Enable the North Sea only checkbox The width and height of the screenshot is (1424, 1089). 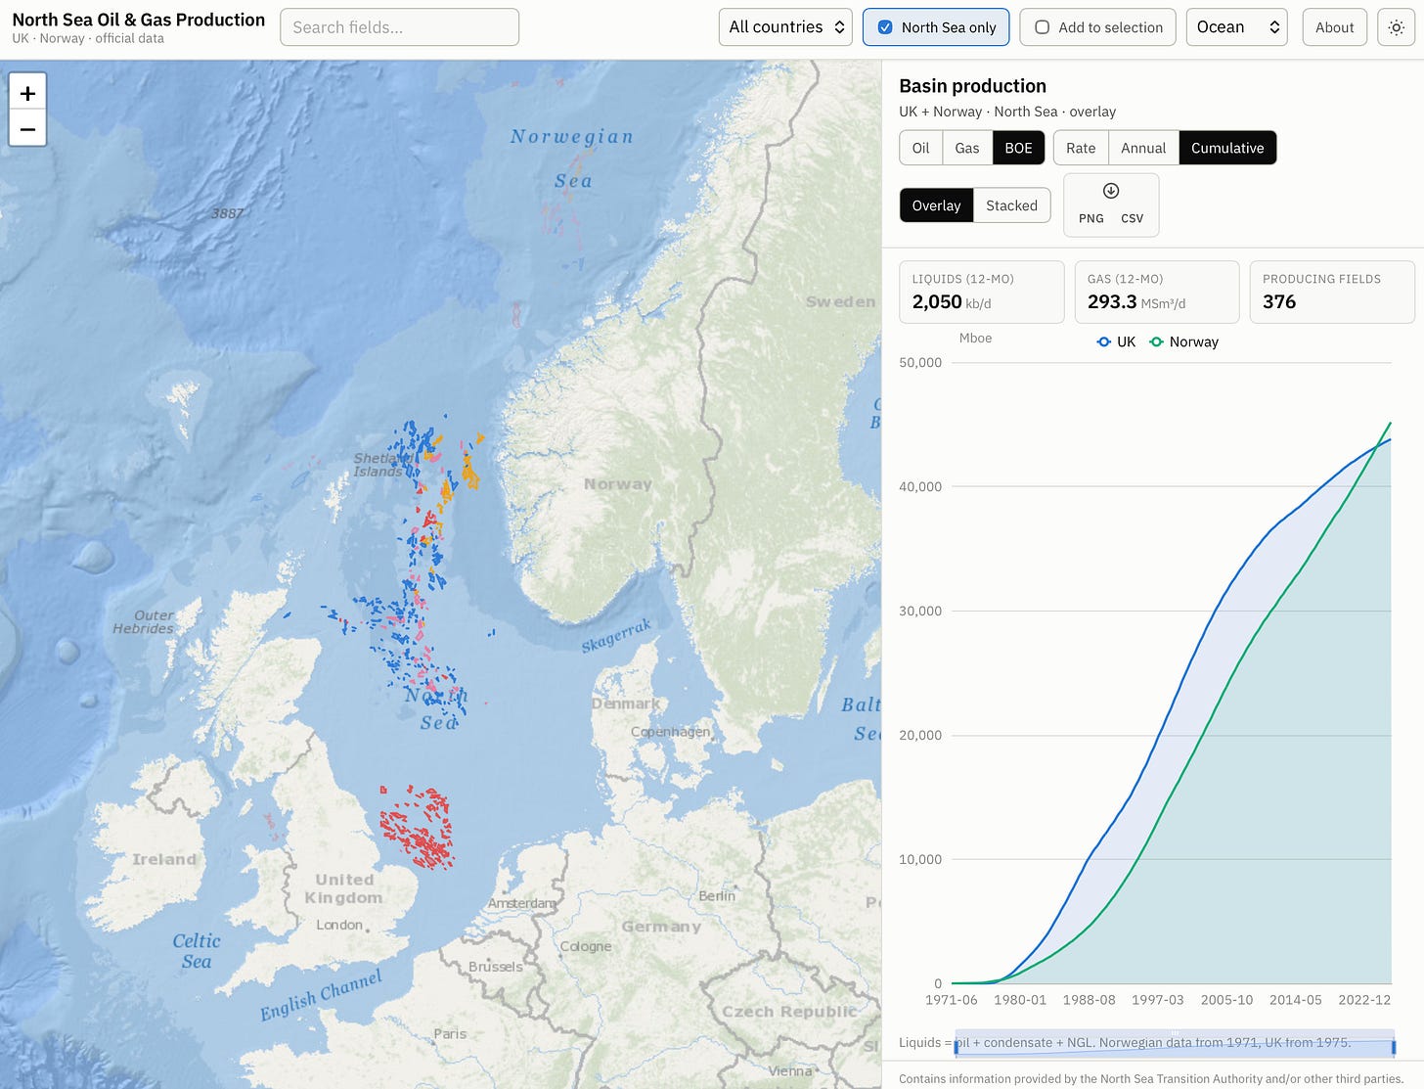click(x=885, y=27)
